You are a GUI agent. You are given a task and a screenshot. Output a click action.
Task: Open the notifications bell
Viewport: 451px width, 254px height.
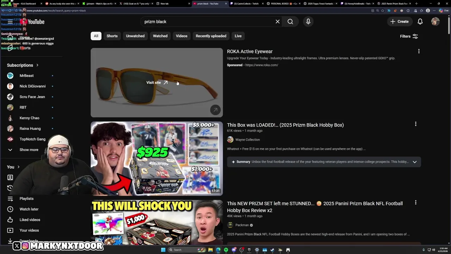420,22
